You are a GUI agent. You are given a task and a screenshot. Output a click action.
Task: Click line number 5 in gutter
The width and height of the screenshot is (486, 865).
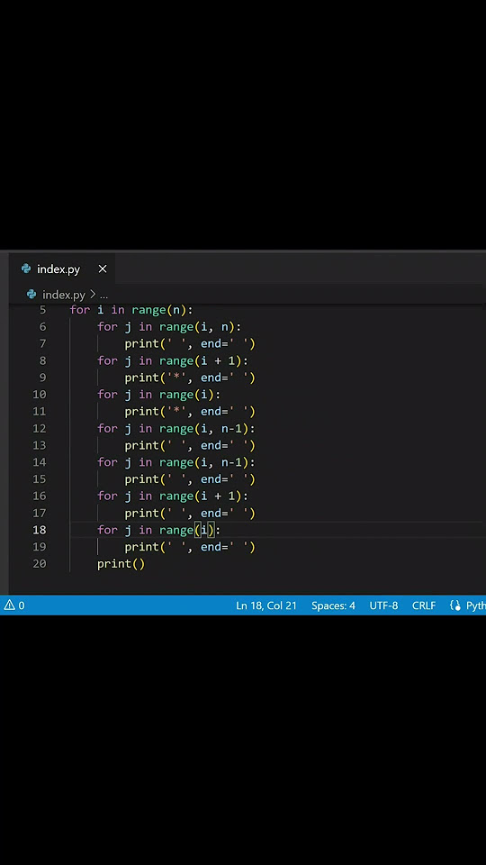coord(43,309)
